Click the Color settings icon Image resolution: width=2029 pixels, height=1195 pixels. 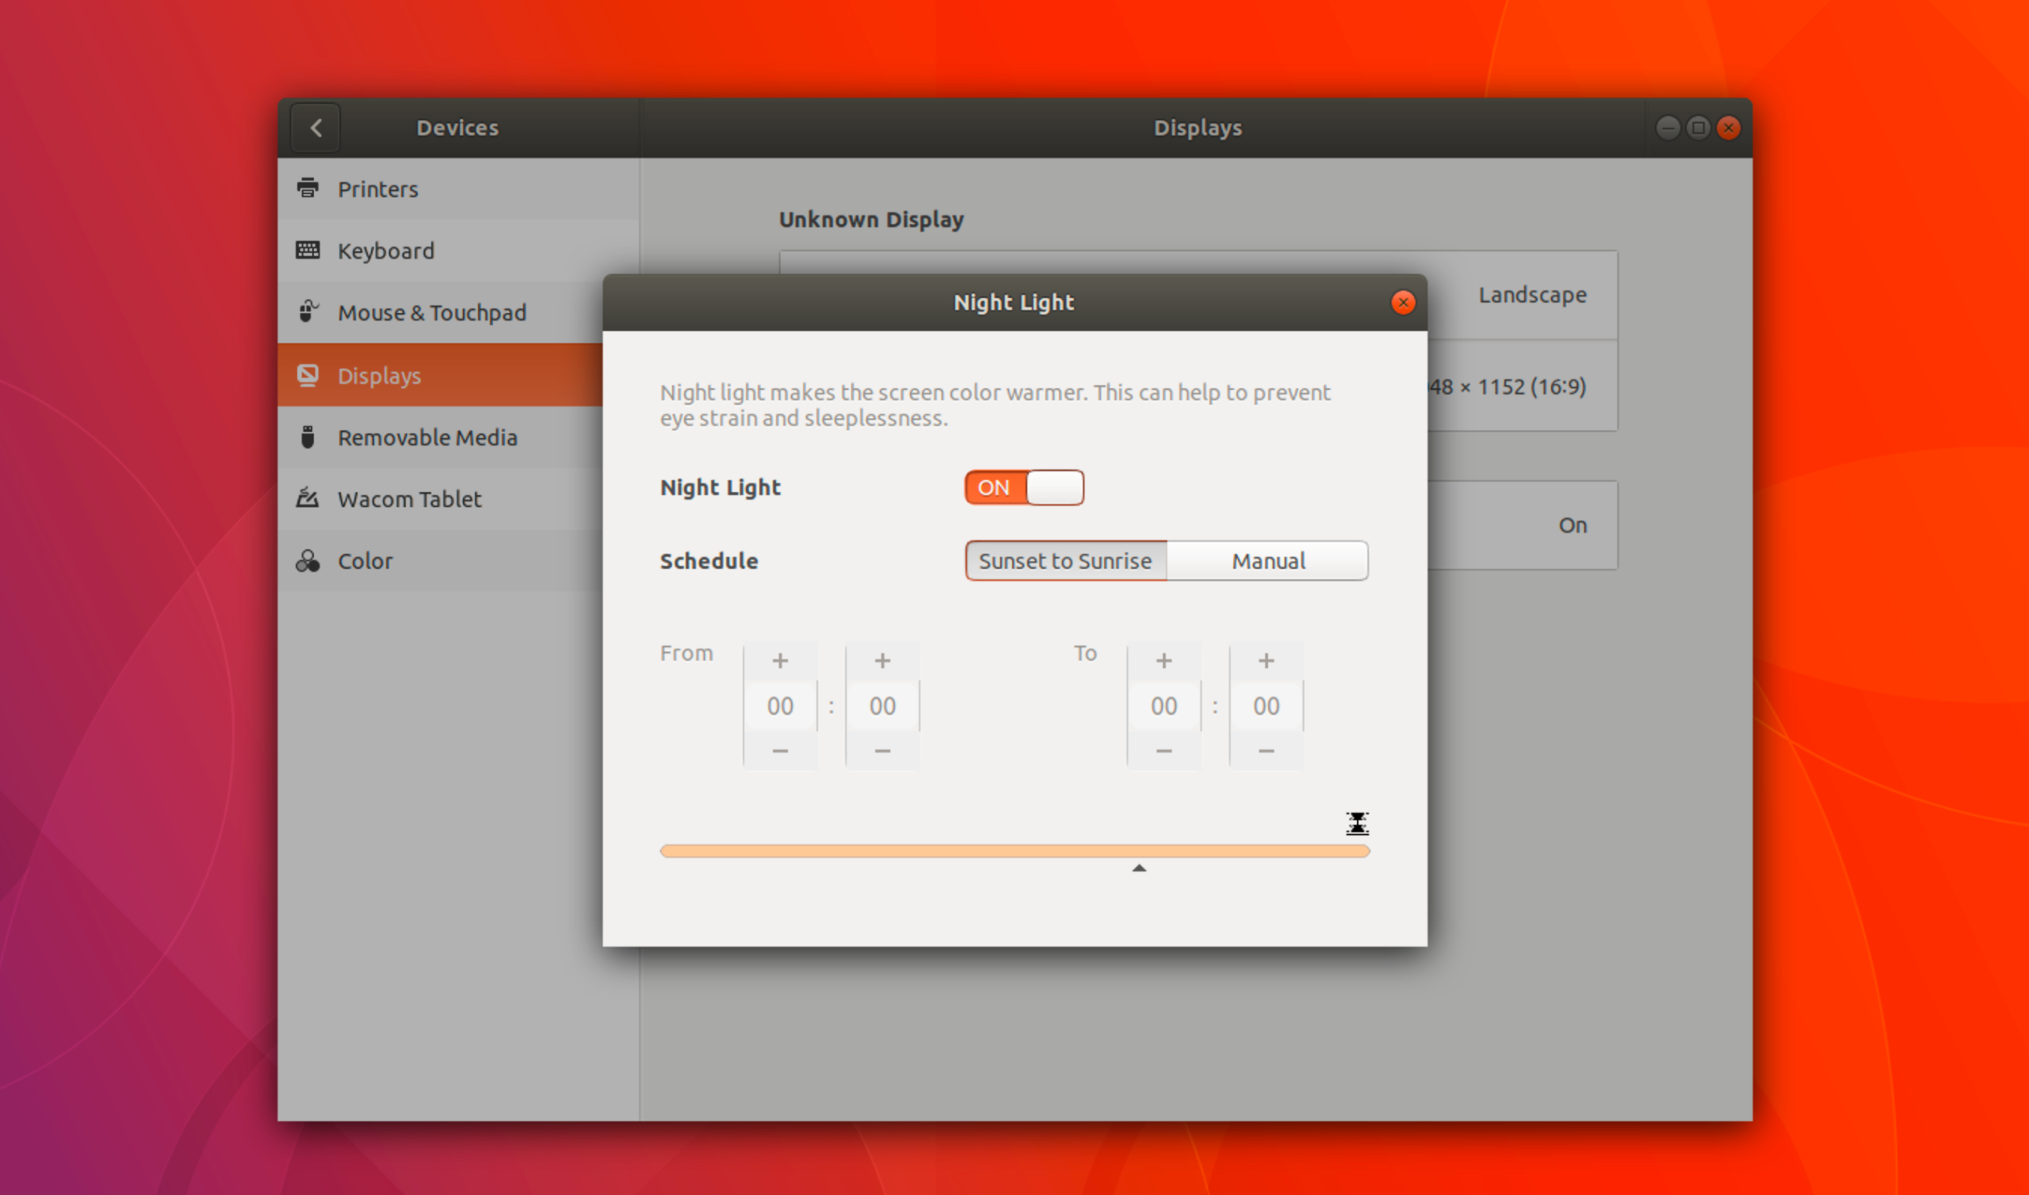click(x=308, y=560)
